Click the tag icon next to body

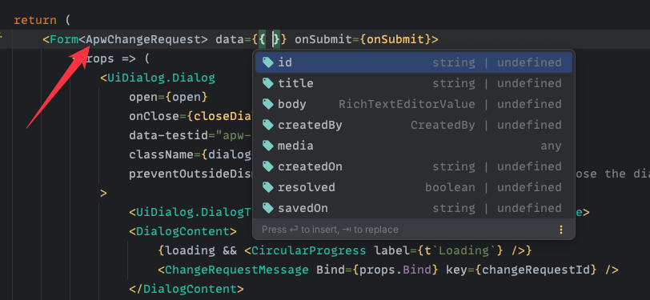tap(268, 104)
